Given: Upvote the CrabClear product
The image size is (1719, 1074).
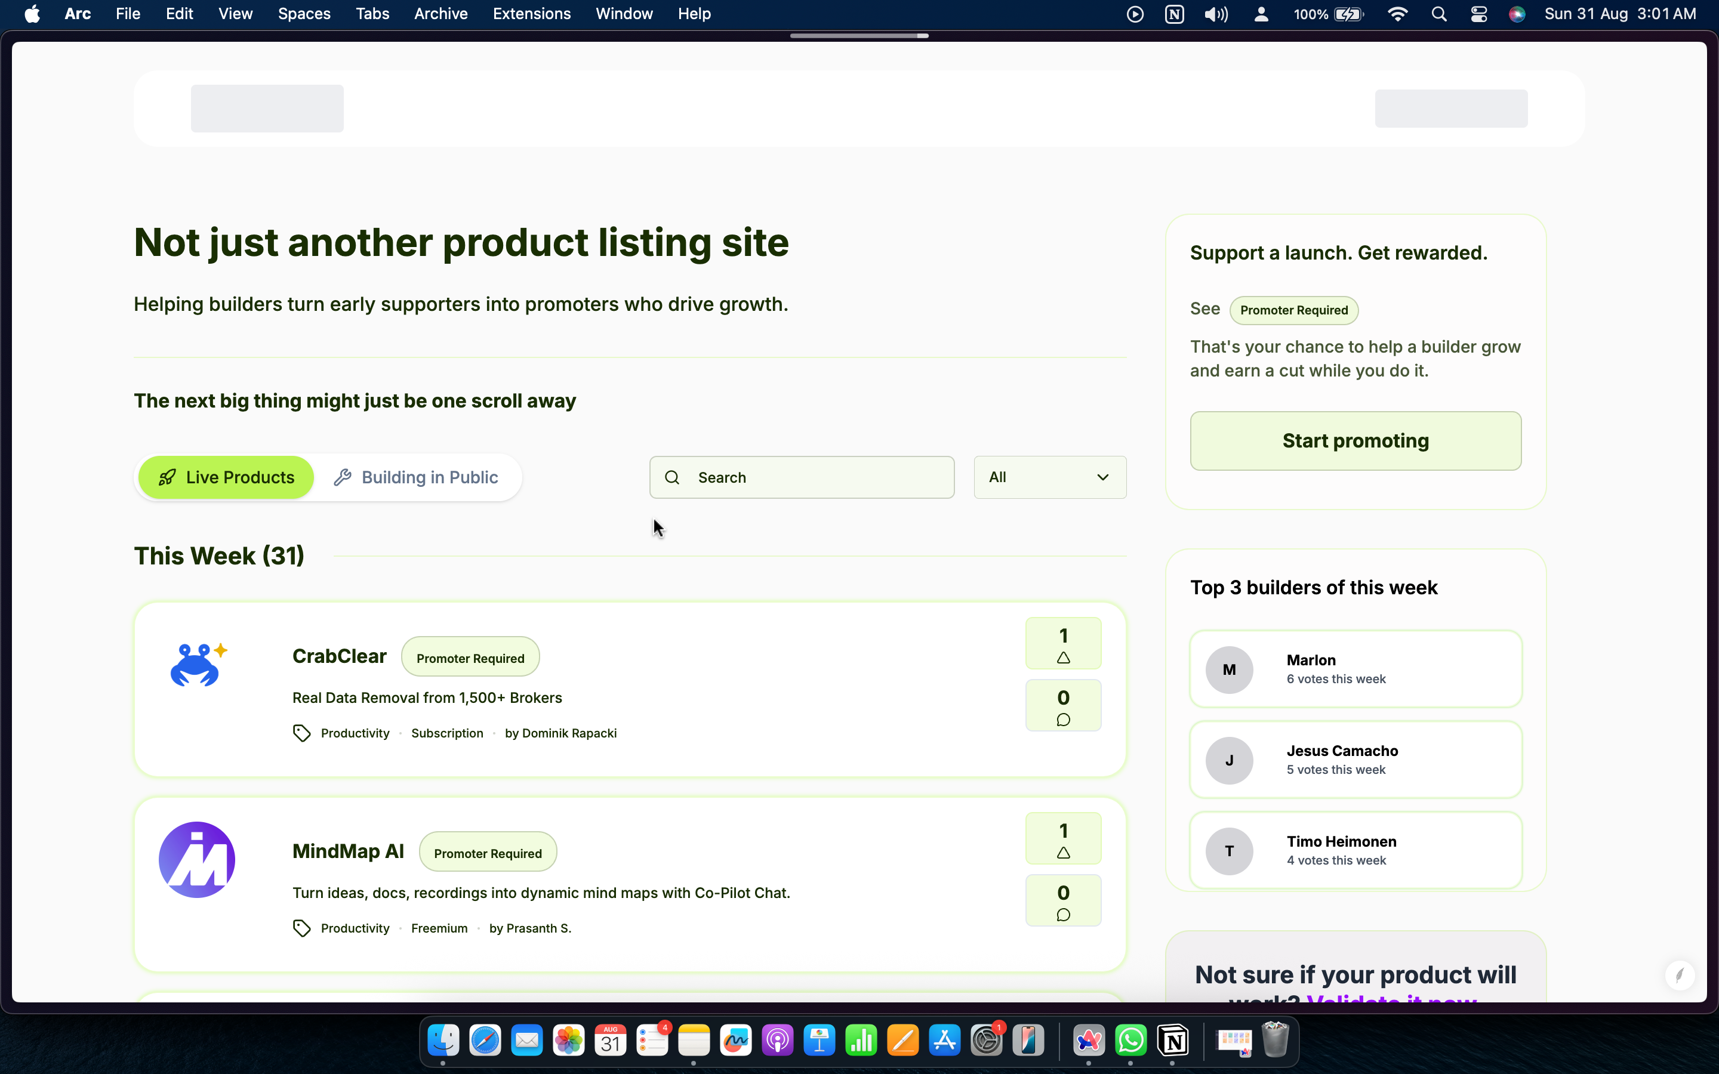Looking at the screenshot, I should pyautogui.click(x=1062, y=644).
